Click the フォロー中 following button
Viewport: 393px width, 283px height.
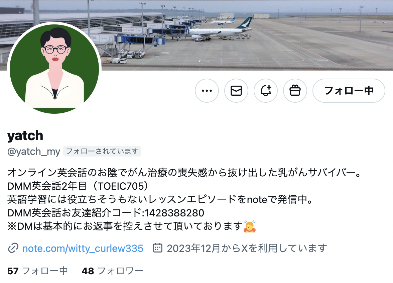coord(349,91)
